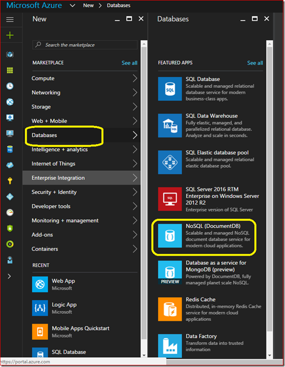This screenshot has height=367, width=285.
Task: Expand the Containers category chevron
Action: coord(135,249)
